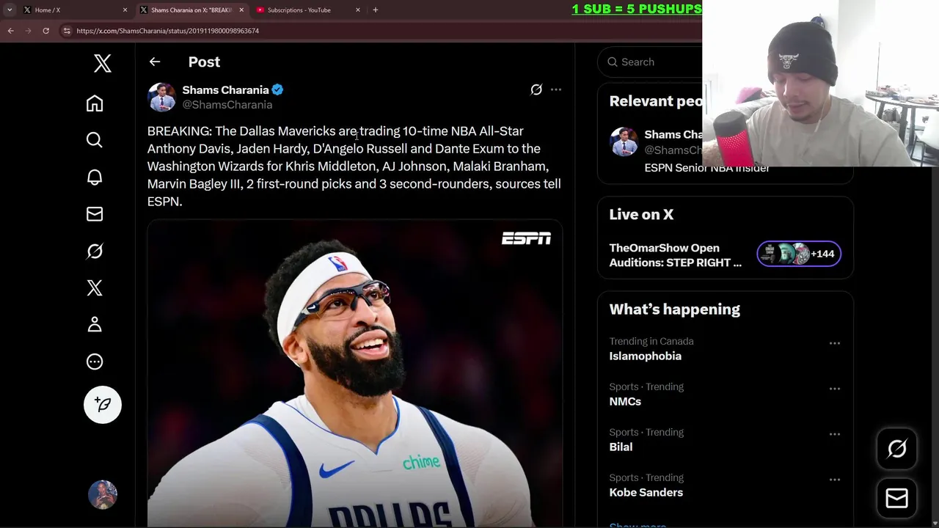This screenshot has width=939, height=528.
Task: Open Profile person icon
Action: pos(95,324)
